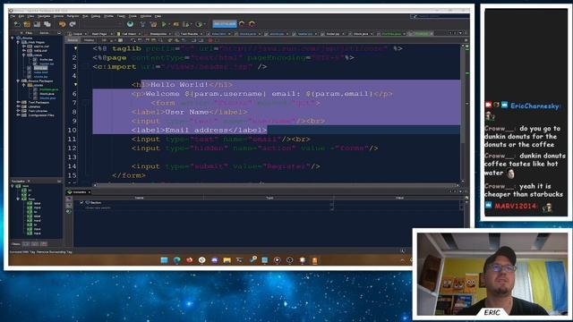Click the Build Project hammer icon
This screenshot has width=573, height=322.
coord(142,24)
